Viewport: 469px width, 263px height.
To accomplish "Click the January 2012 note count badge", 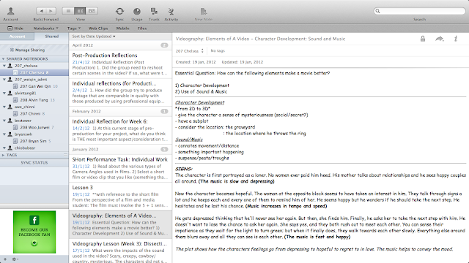I will (x=164, y=149).
